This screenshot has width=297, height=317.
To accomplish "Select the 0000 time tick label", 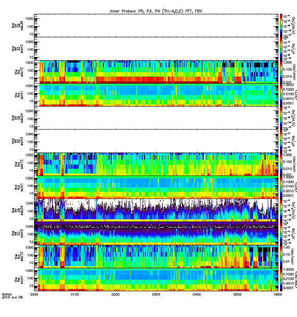I will coord(34,294).
